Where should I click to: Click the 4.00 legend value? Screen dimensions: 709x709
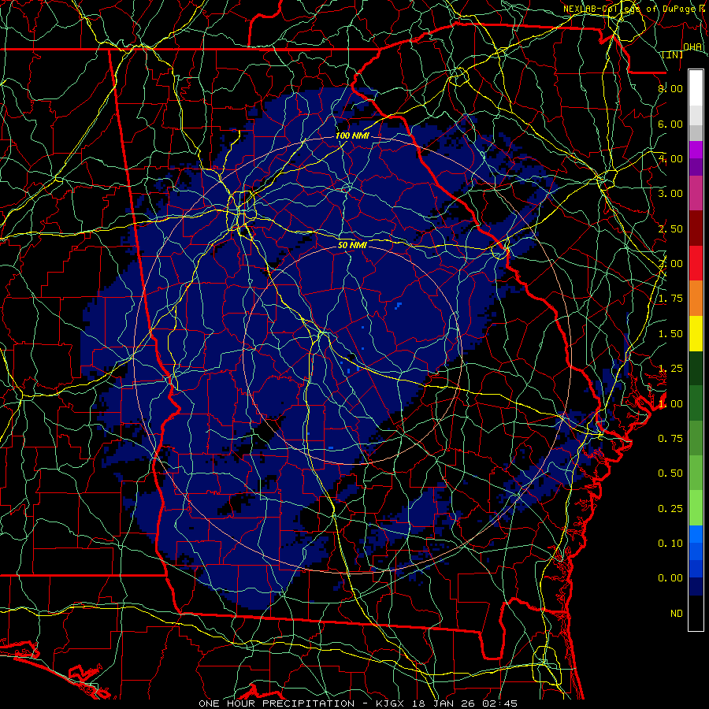(x=670, y=158)
